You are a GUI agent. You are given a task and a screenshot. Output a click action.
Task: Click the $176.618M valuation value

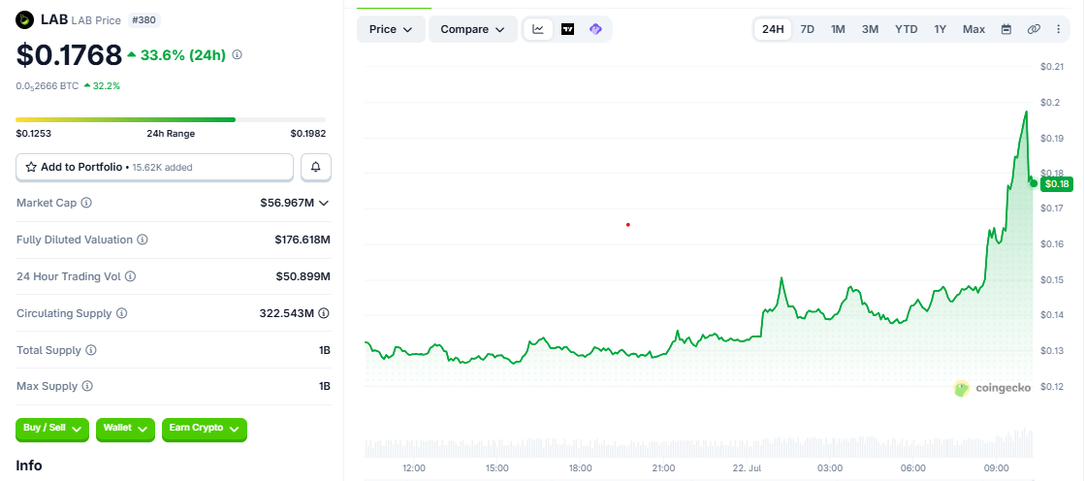303,240
